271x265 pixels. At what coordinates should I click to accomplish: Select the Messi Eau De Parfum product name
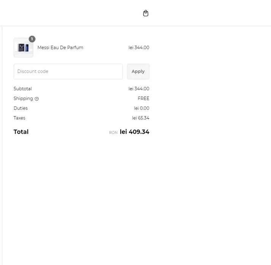(60, 48)
